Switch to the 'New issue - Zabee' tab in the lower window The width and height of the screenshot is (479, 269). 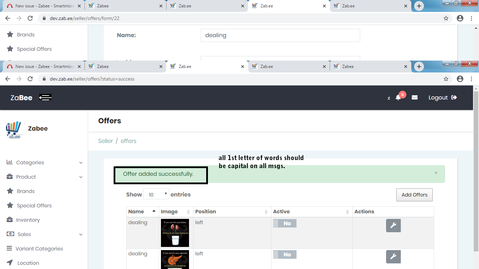(43, 66)
